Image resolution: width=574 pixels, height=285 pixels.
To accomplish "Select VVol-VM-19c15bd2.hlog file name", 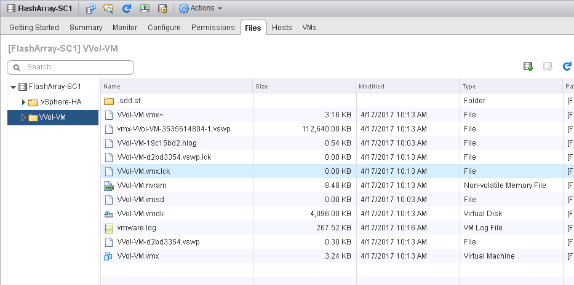I will point(157,143).
